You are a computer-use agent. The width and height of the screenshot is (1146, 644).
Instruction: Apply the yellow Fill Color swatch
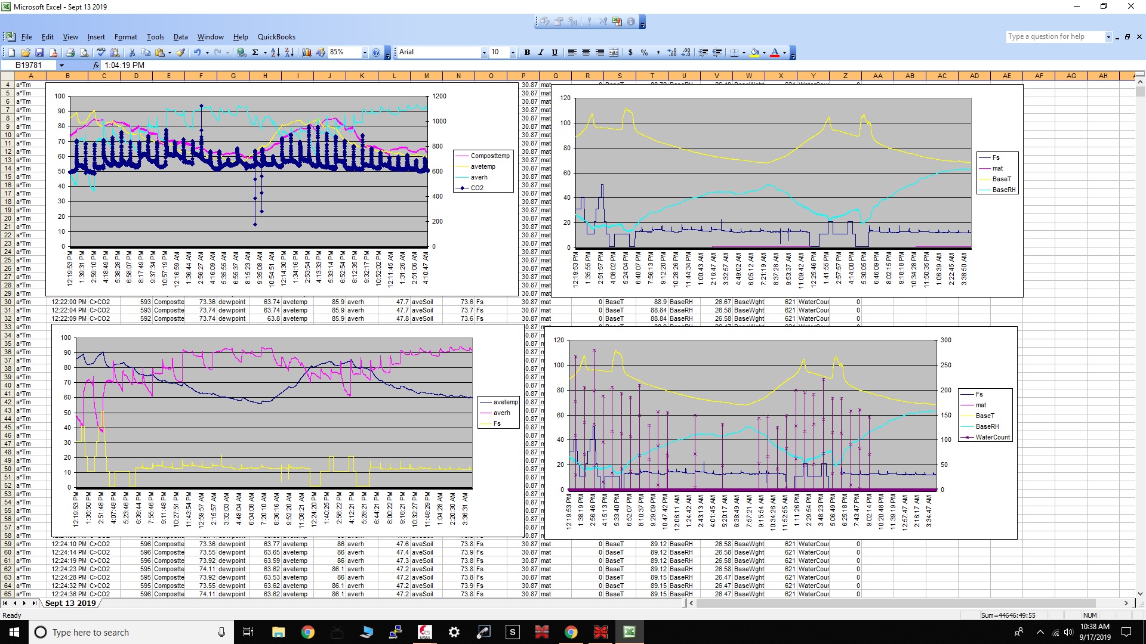tap(755, 52)
